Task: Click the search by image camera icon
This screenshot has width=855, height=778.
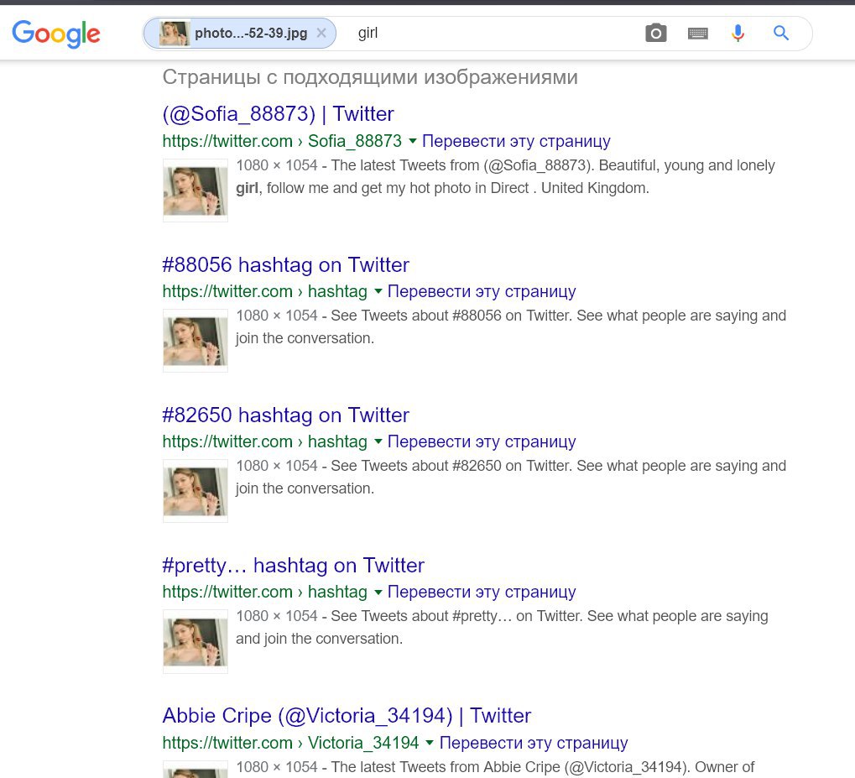Action: [655, 34]
